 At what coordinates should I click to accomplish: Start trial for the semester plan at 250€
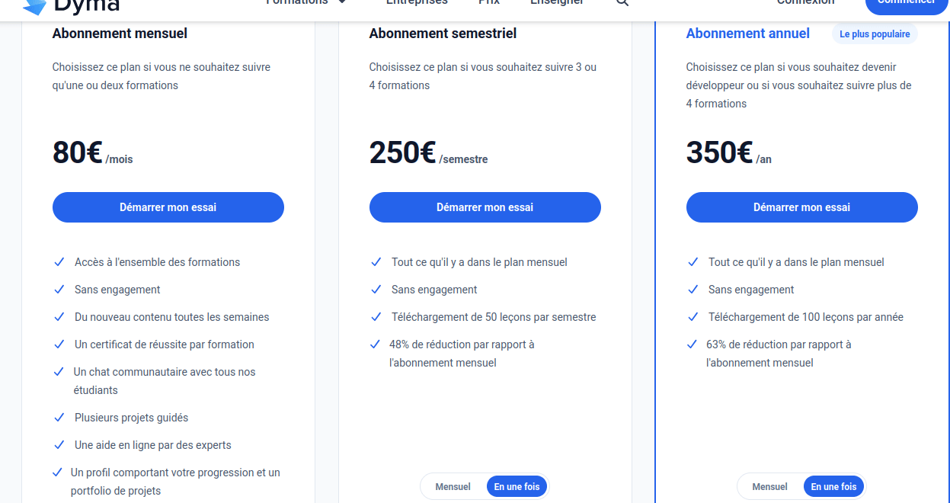[485, 207]
